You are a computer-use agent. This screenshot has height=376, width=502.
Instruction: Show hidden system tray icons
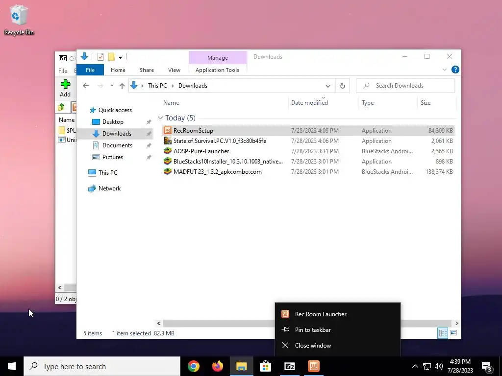tap(415, 366)
